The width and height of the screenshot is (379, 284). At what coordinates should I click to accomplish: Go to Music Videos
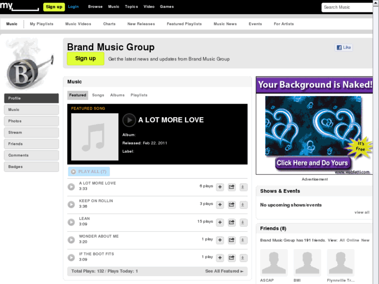tap(78, 24)
